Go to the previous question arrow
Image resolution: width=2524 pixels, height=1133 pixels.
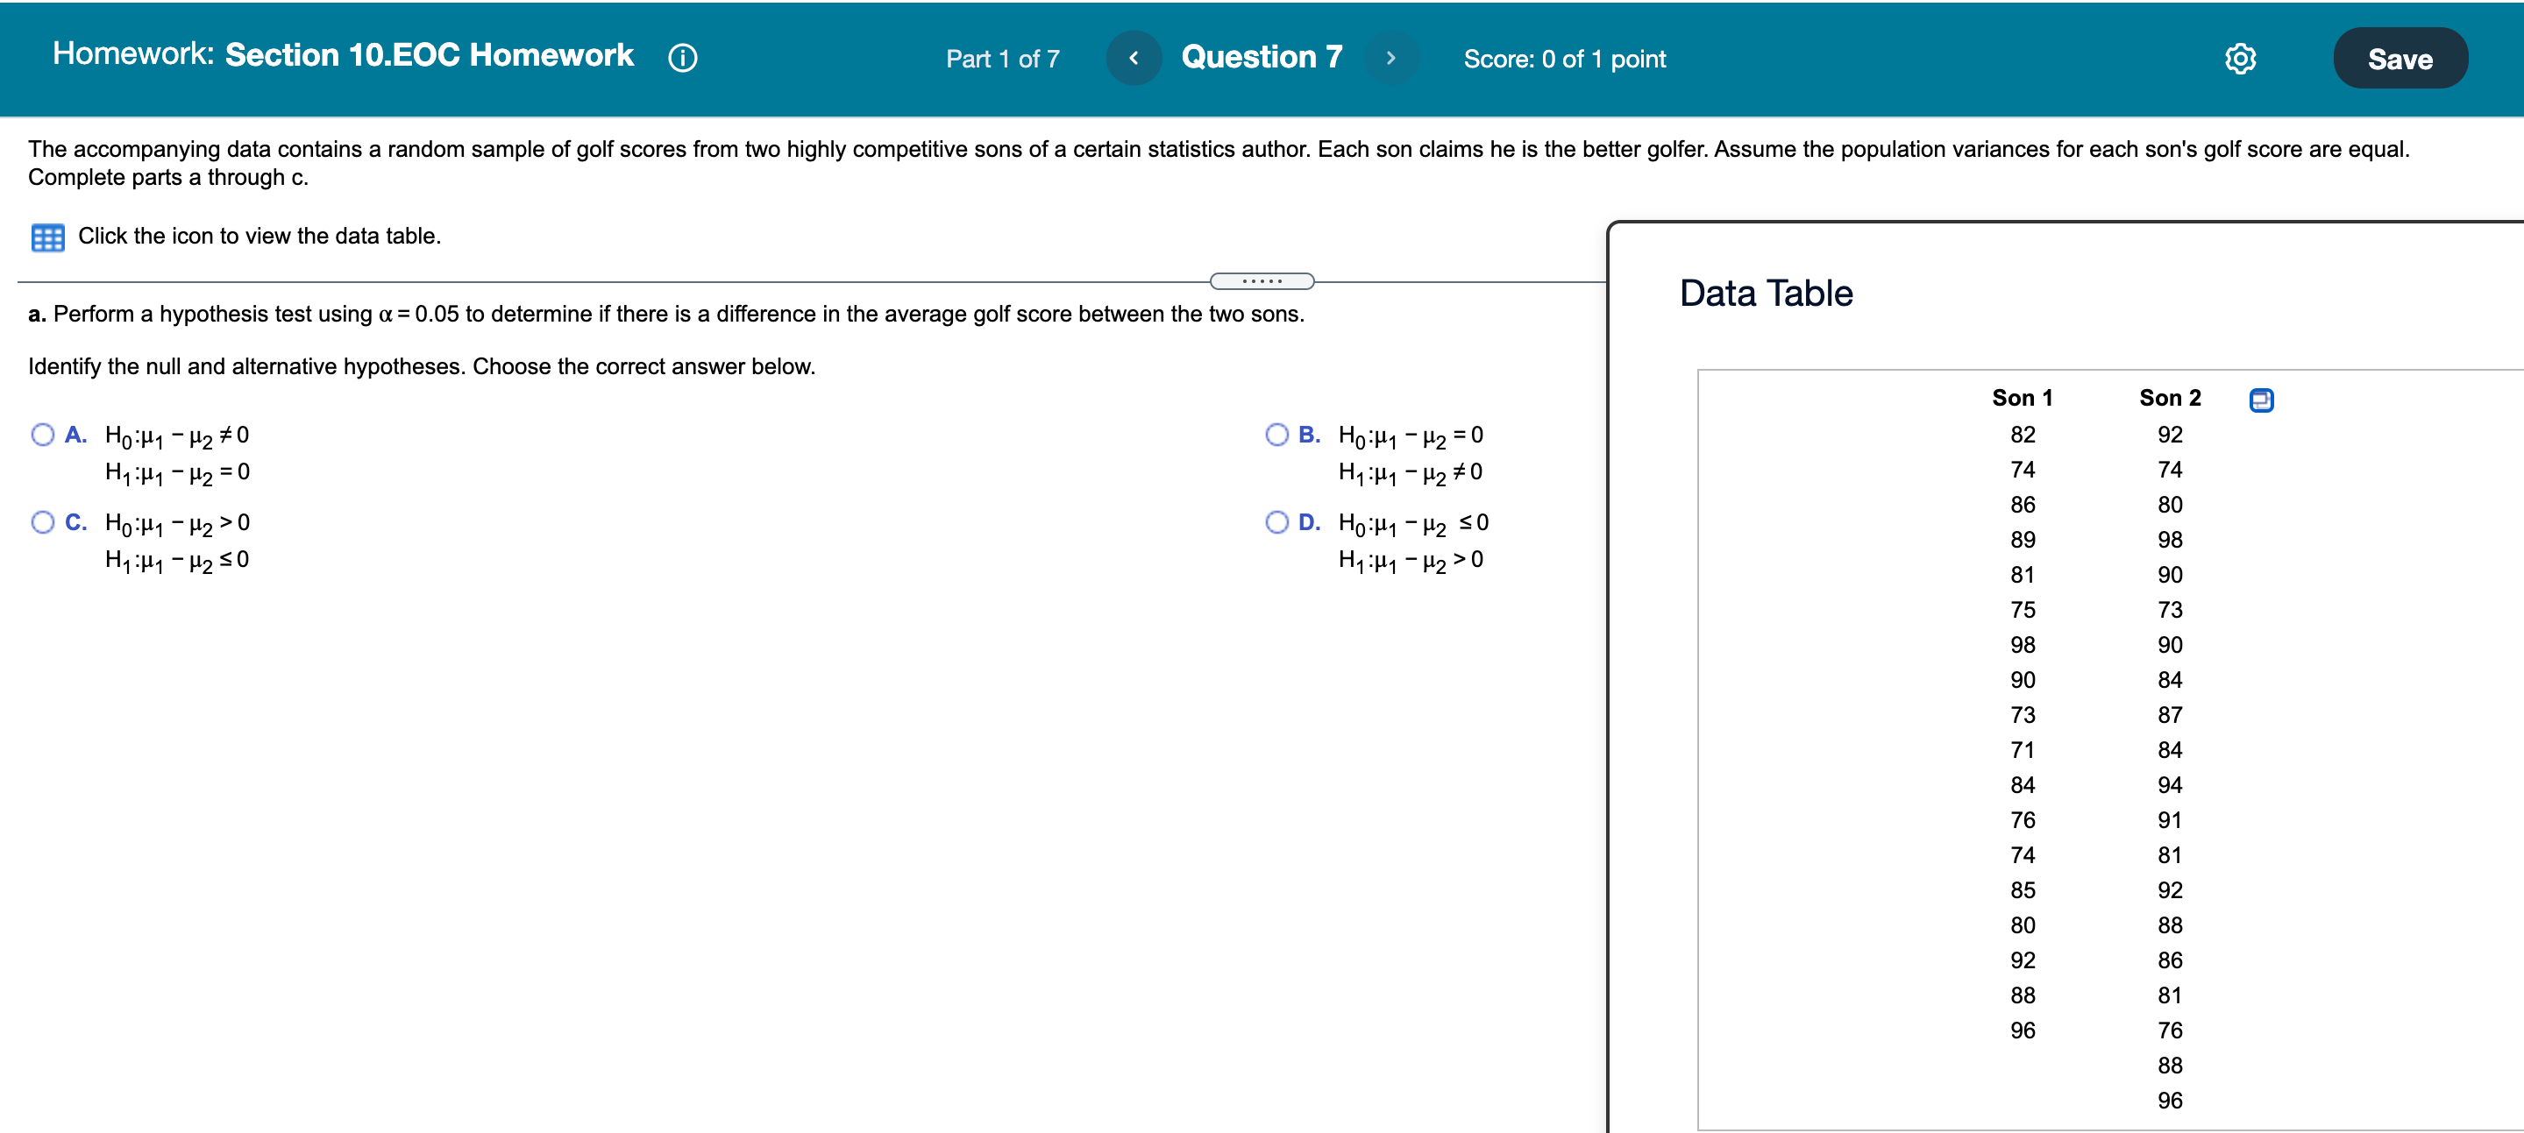pyautogui.click(x=1133, y=59)
